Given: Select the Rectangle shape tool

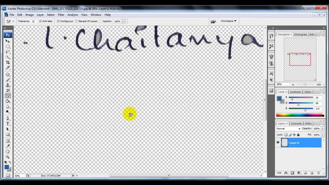Looking at the screenshot, I should point(8,134).
